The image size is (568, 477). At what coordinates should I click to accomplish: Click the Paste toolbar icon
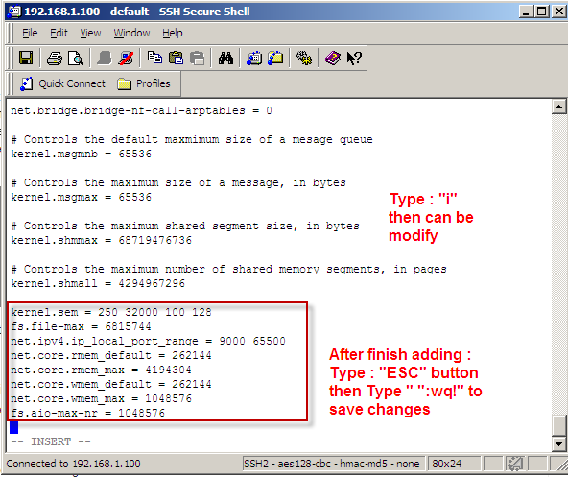[x=176, y=58]
